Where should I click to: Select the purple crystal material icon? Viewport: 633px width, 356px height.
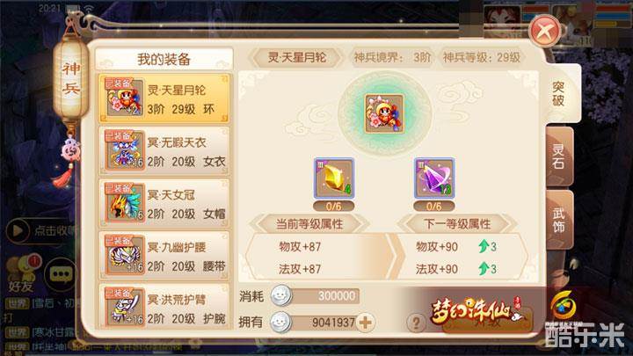point(434,178)
